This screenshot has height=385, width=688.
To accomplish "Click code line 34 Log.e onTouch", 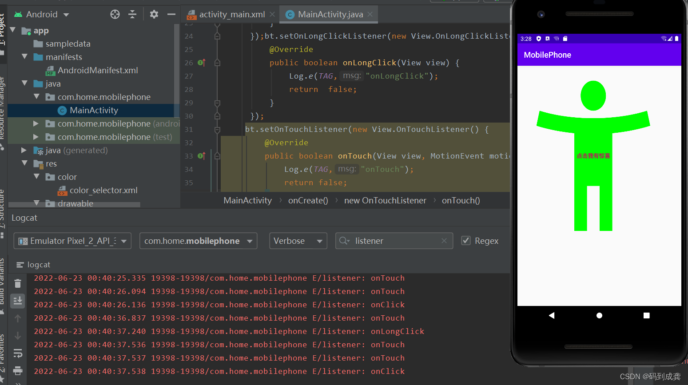I will point(349,169).
